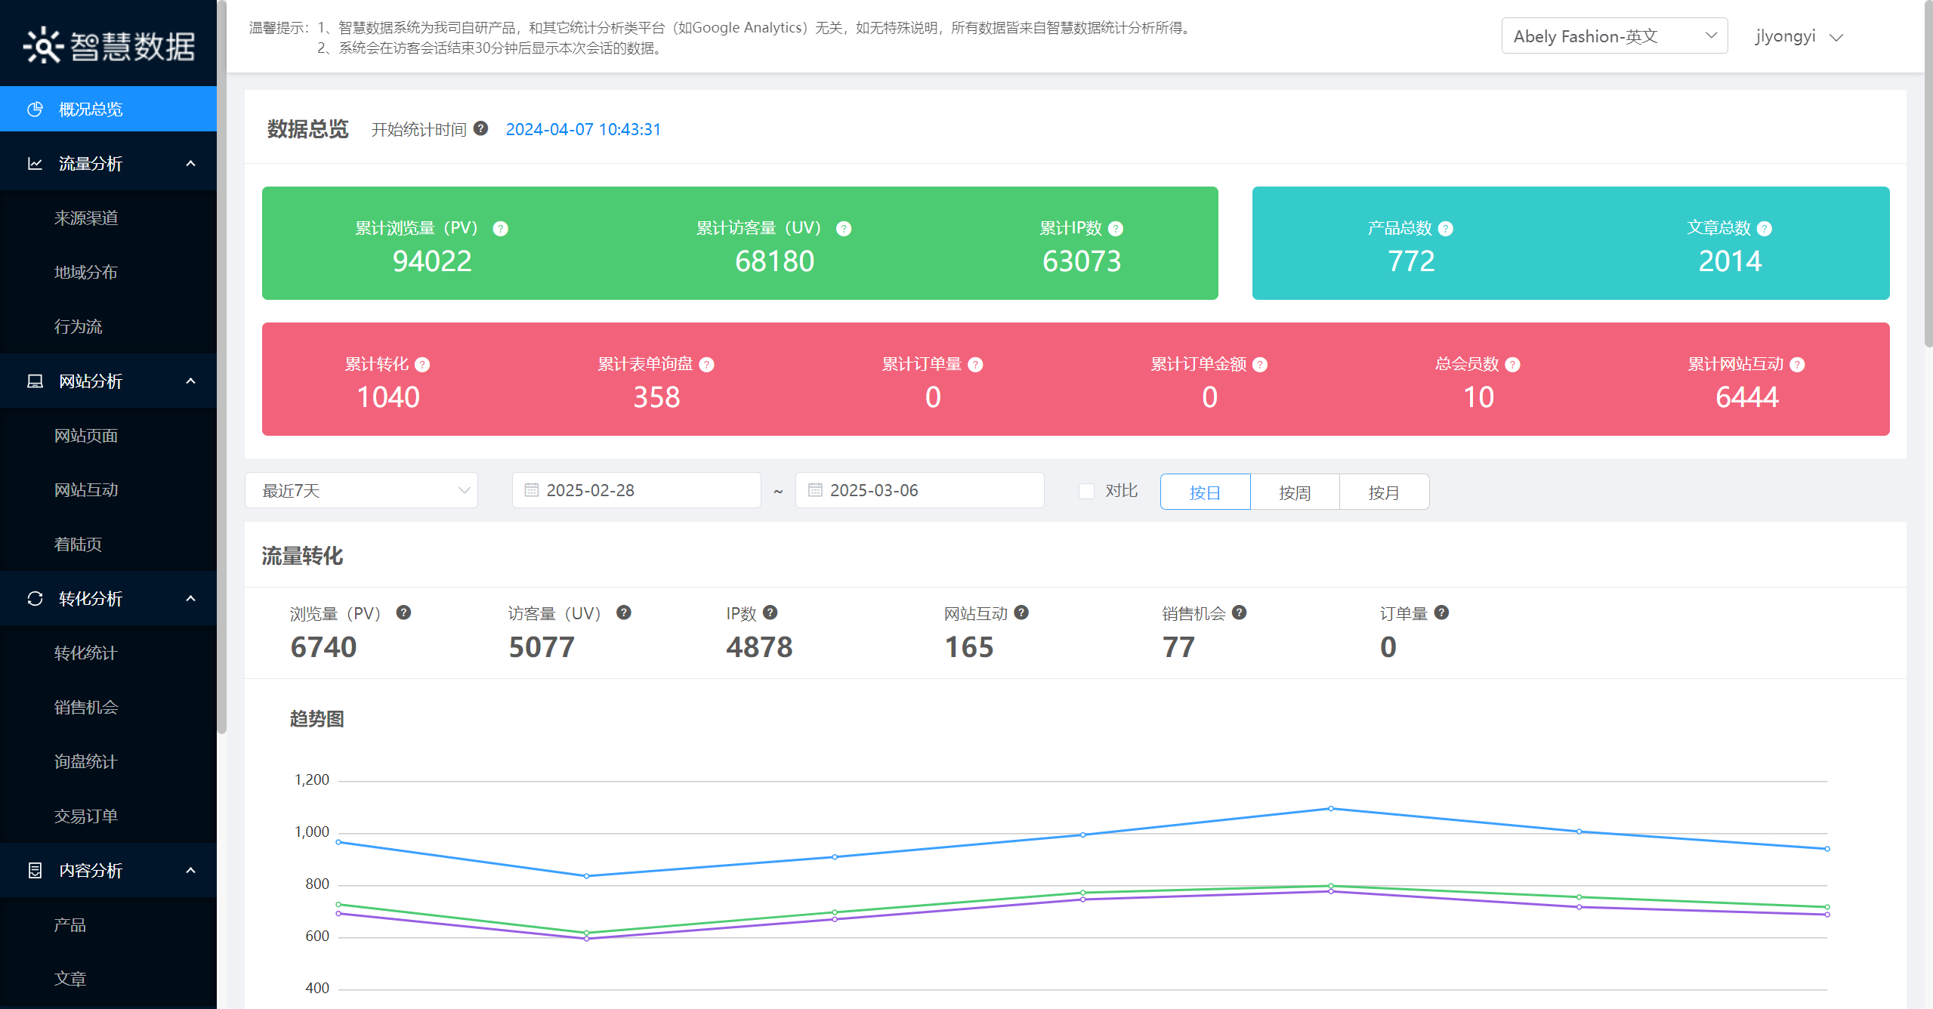The image size is (1933, 1009).
Task: Click the help icon beside 产品总数
Action: 1445,227
